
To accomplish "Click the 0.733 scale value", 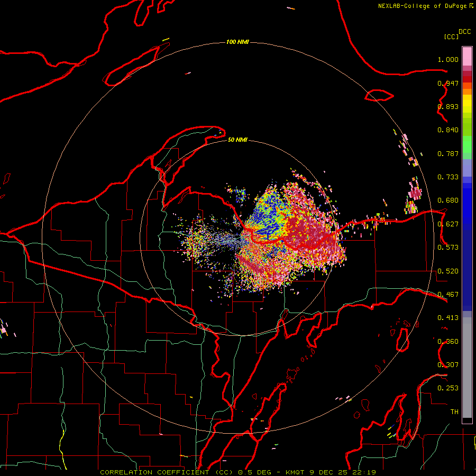I will 448,177.
